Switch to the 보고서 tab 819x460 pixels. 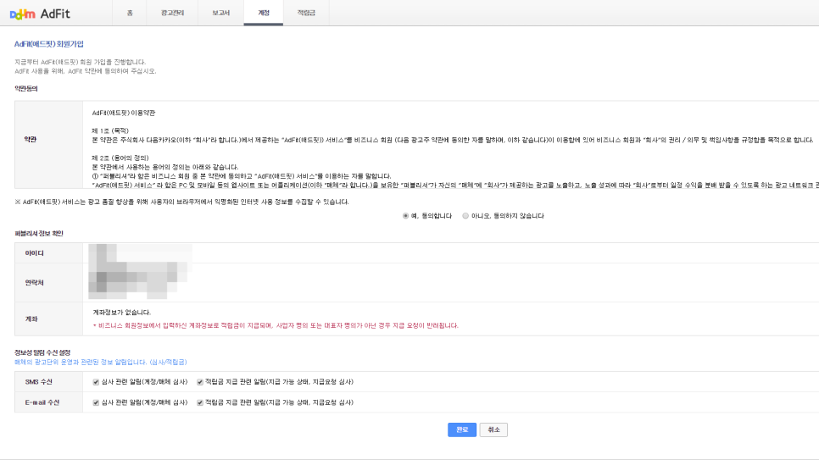(221, 13)
